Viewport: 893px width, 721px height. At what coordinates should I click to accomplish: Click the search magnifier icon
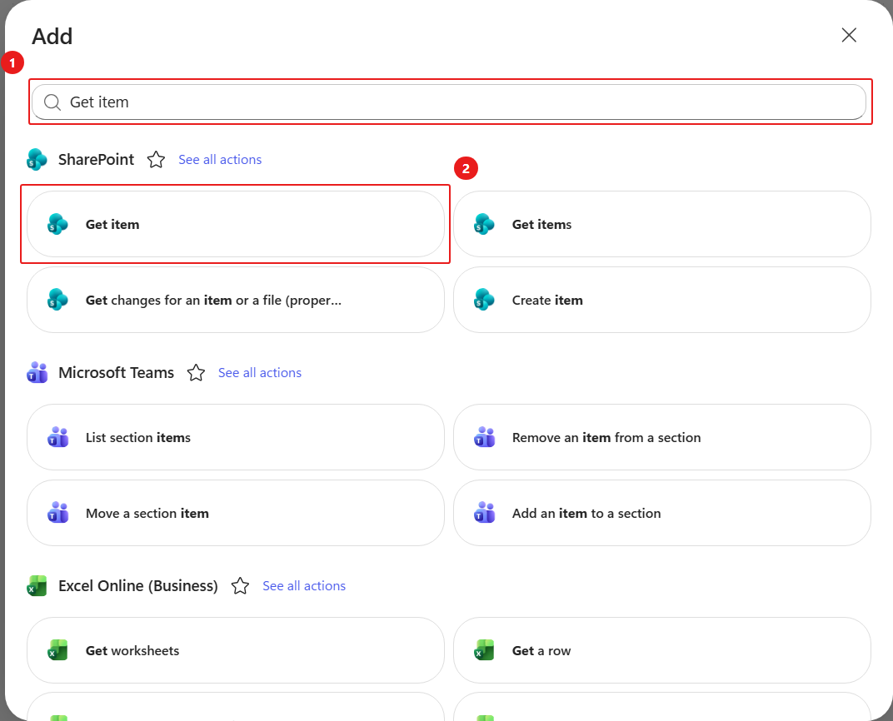pyautogui.click(x=52, y=102)
